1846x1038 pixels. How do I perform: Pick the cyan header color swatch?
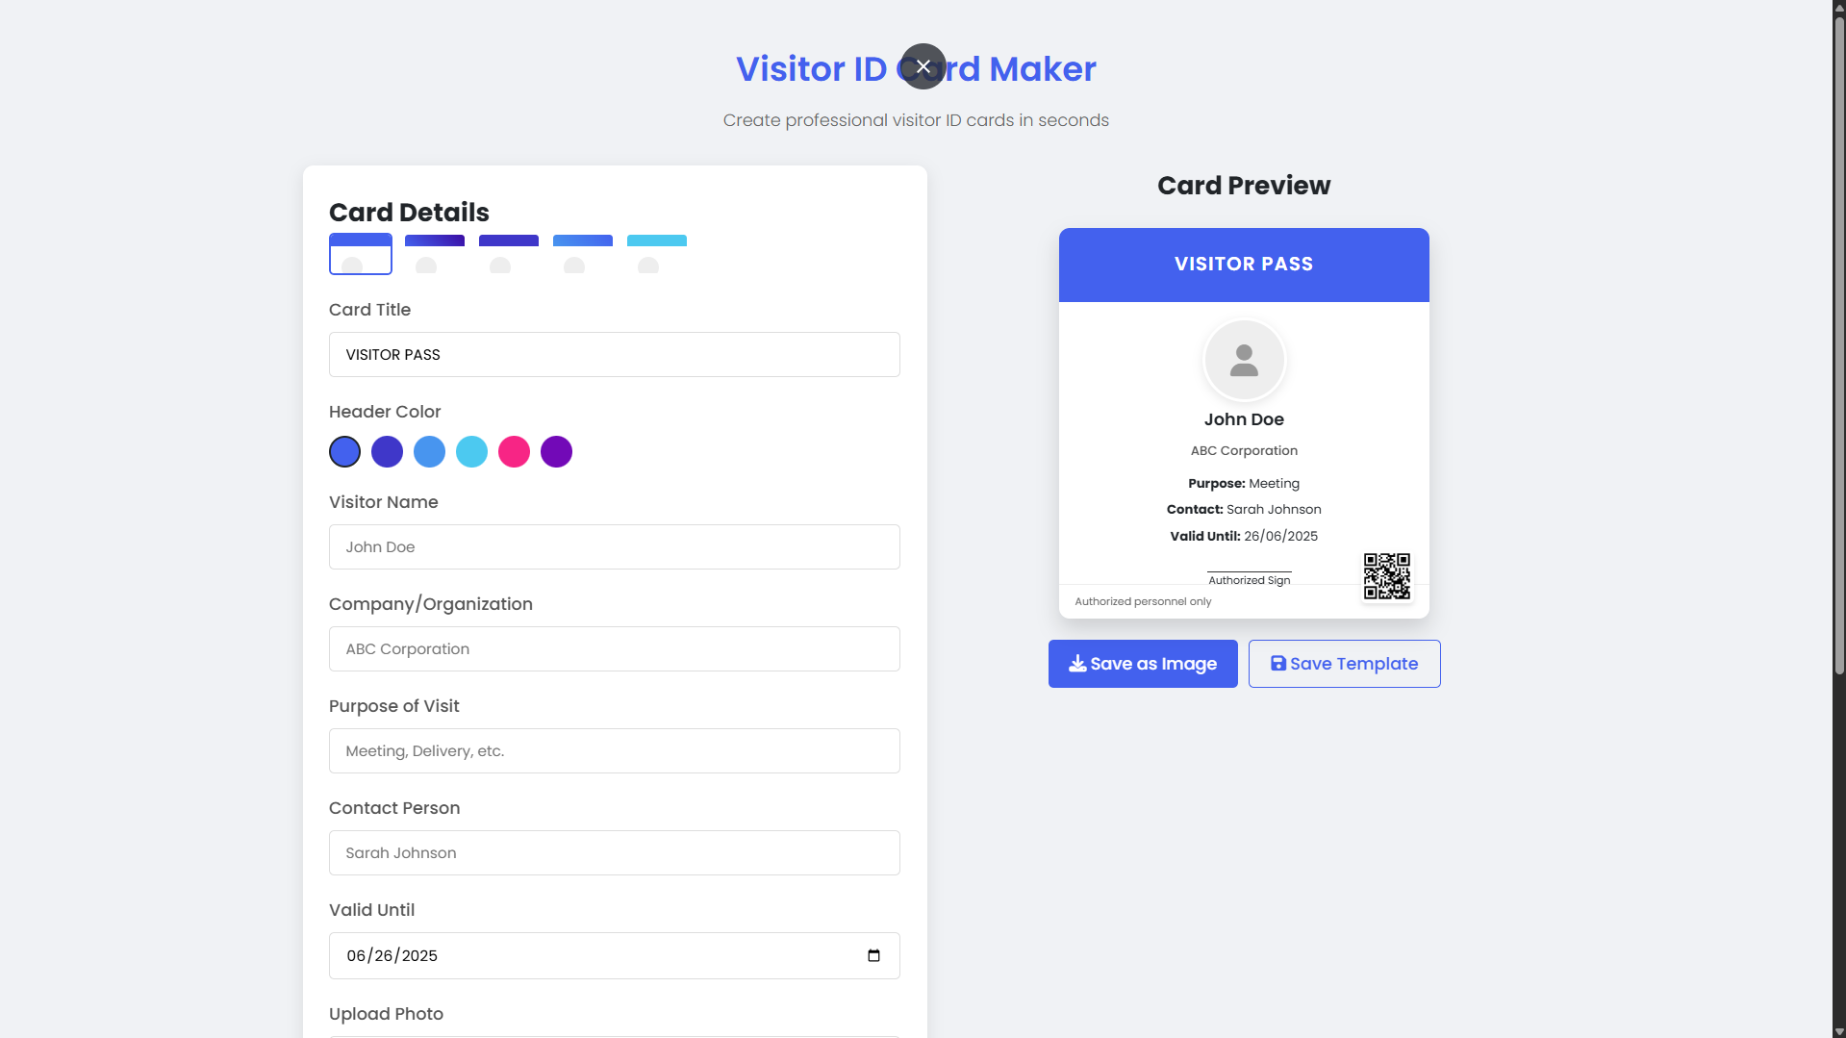pos(471,451)
